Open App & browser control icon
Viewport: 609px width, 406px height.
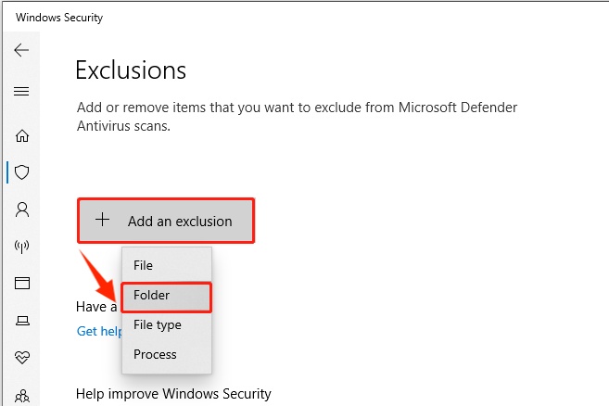coord(22,283)
